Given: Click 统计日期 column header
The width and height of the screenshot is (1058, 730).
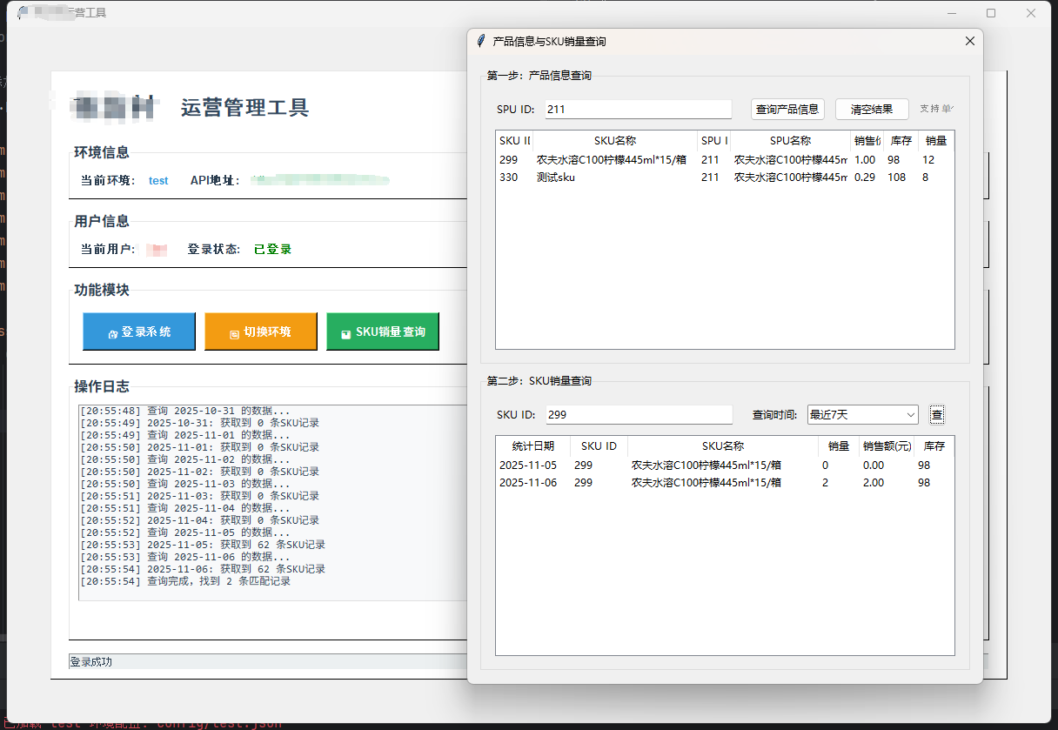Looking at the screenshot, I should [533, 446].
